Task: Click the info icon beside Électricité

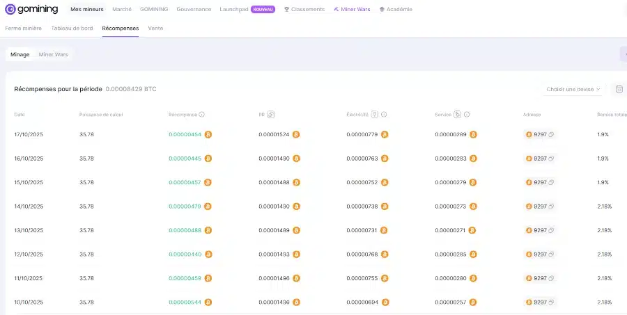Action: (x=384, y=115)
